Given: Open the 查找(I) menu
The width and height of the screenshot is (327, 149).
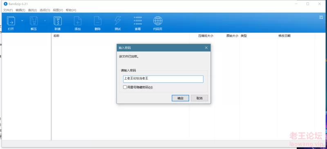Looking at the screenshot, I should (33, 10).
